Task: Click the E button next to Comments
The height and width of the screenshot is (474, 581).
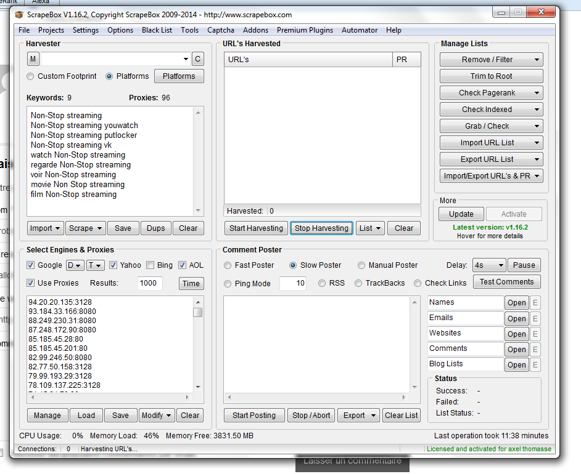Action: click(x=535, y=350)
